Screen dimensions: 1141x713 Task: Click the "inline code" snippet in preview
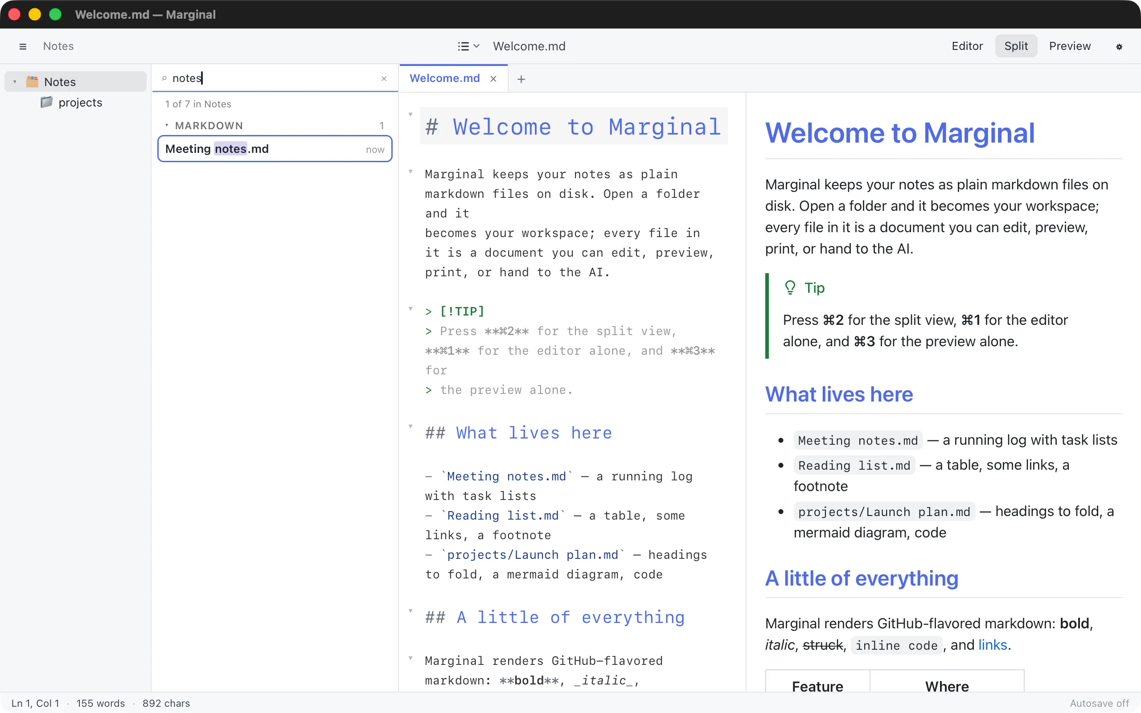click(x=897, y=645)
